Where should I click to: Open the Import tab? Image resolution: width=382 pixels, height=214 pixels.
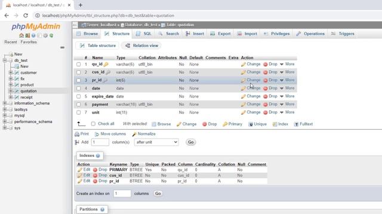click(247, 34)
